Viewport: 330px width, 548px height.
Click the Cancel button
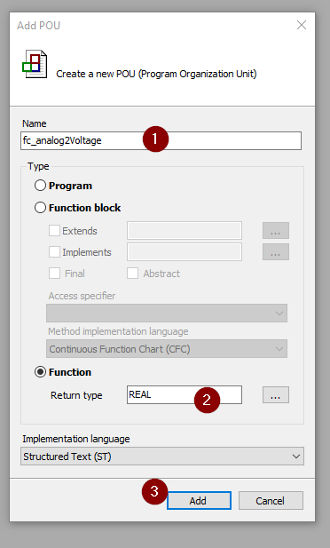click(x=271, y=500)
